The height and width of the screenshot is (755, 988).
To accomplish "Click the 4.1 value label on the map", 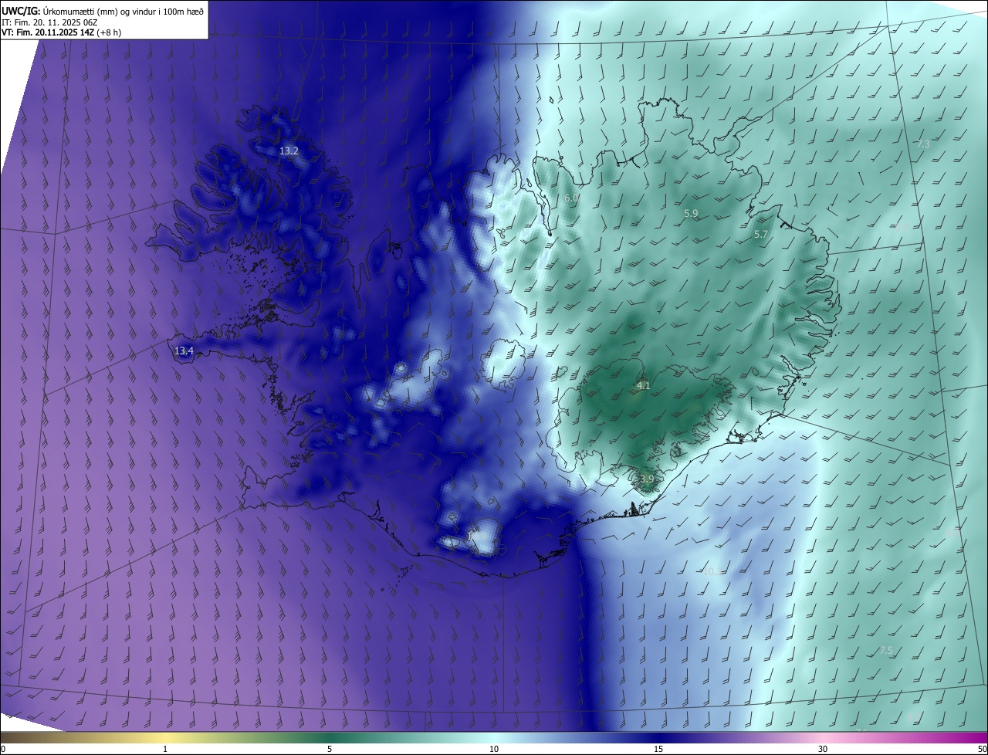I will (x=644, y=386).
